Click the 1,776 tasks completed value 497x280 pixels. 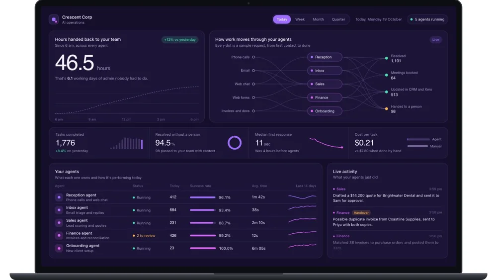click(65, 143)
